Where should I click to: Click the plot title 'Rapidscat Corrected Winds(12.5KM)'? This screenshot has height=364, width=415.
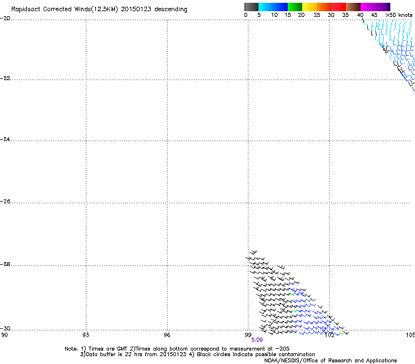point(64,10)
